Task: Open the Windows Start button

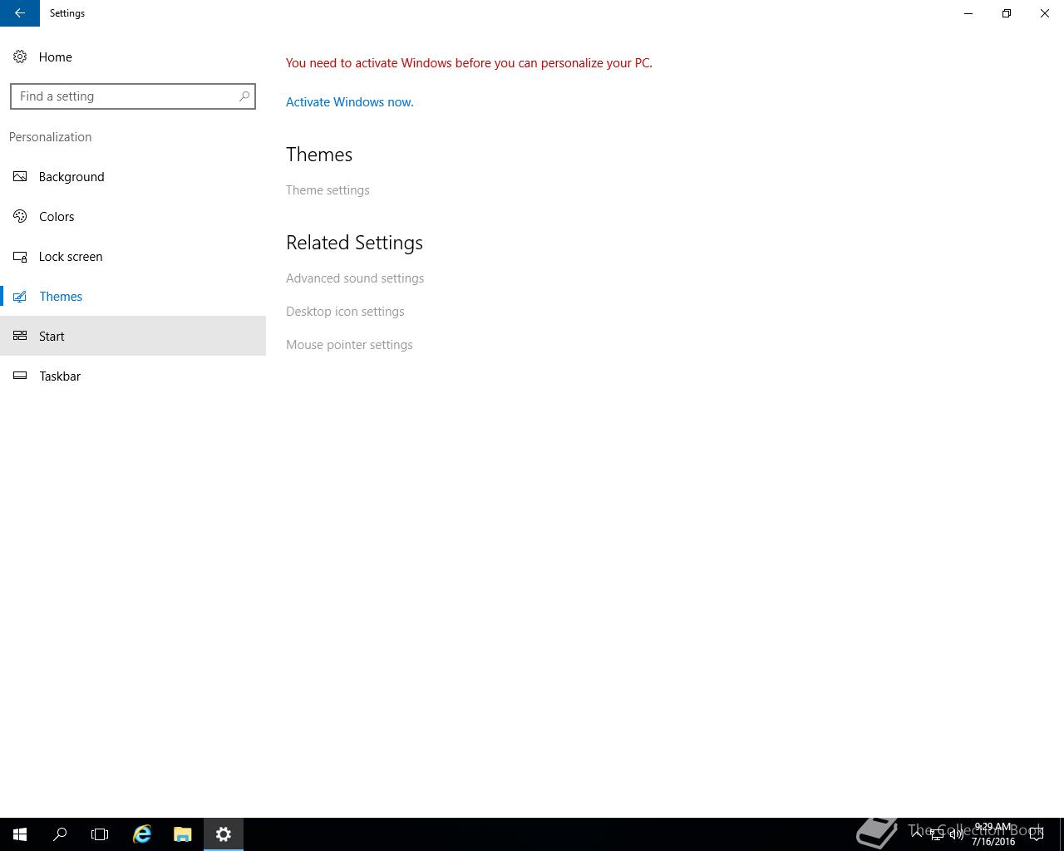Action: (20, 834)
